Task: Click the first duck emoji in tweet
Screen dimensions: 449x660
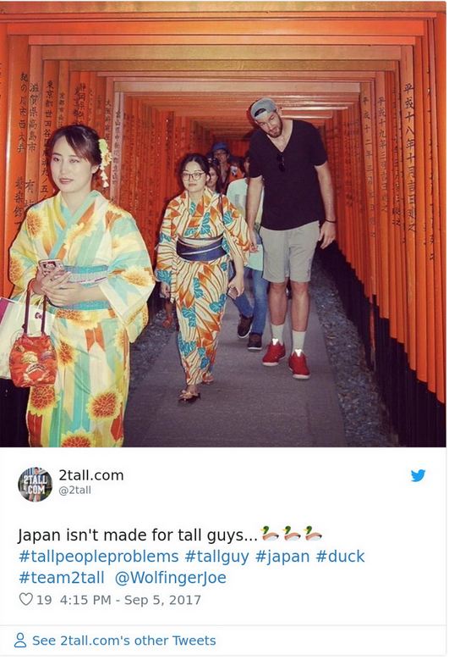Action: coord(270,534)
